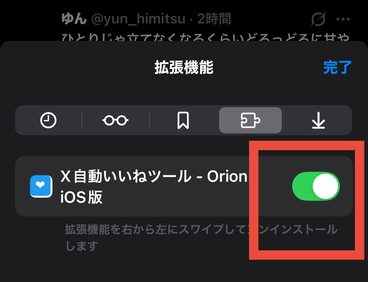The width and height of the screenshot is (368, 282).
Task: Open the Bookmarks tab
Action: (183, 120)
